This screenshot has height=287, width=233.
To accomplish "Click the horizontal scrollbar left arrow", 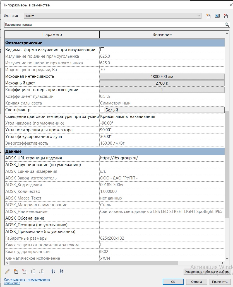I will [7, 263].
